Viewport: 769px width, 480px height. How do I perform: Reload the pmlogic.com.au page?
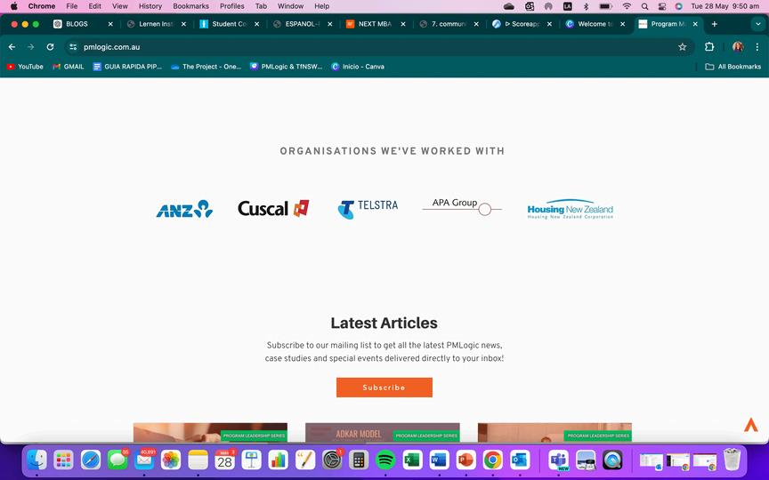[x=50, y=47]
